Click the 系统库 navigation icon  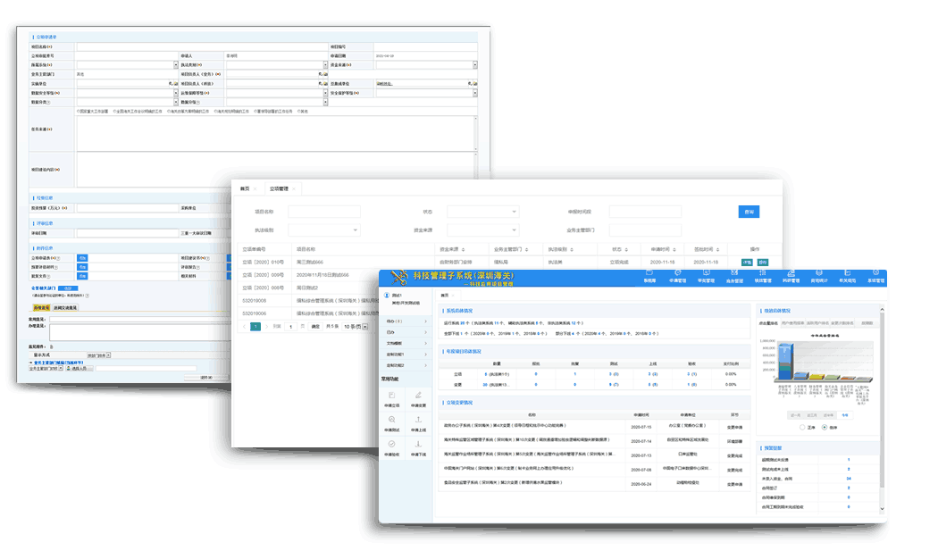(649, 276)
